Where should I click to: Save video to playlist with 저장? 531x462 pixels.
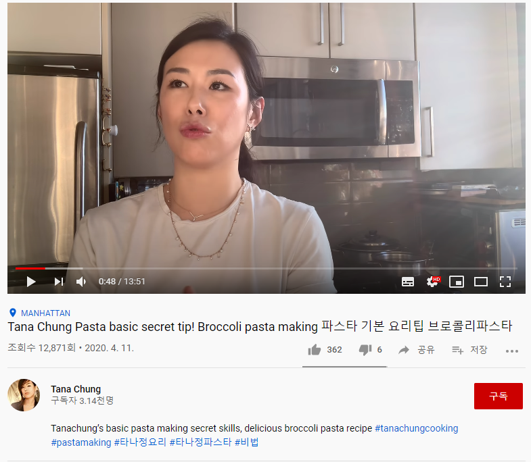[x=469, y=350]
